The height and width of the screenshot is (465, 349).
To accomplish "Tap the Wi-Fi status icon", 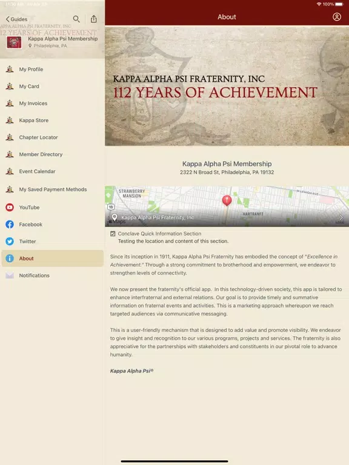I will pyautogui.click(x=319, y=4).
